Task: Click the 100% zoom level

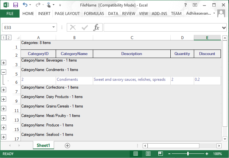Action: (218, 154)
